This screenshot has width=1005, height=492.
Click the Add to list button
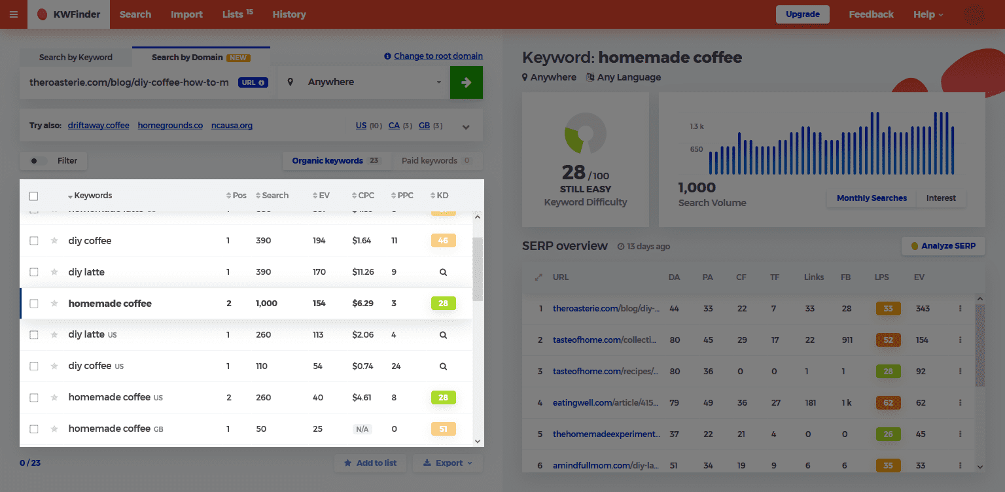(x=370, y=463)
